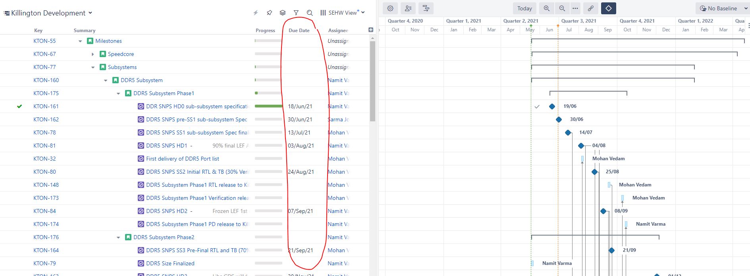Image resolution: width=750 pixels, height=276 pixels.
Task: Click the dependency link icon
Action: (x=591, y=8)
